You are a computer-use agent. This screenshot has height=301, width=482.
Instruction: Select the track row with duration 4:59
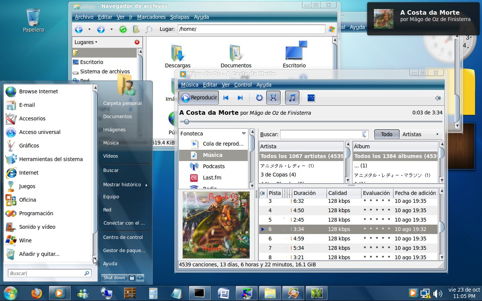coord(348,239)
